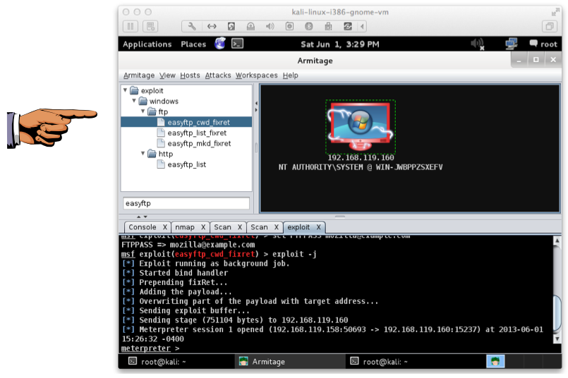
Task: Launch terminal from top panel
Action: [238, 44]
